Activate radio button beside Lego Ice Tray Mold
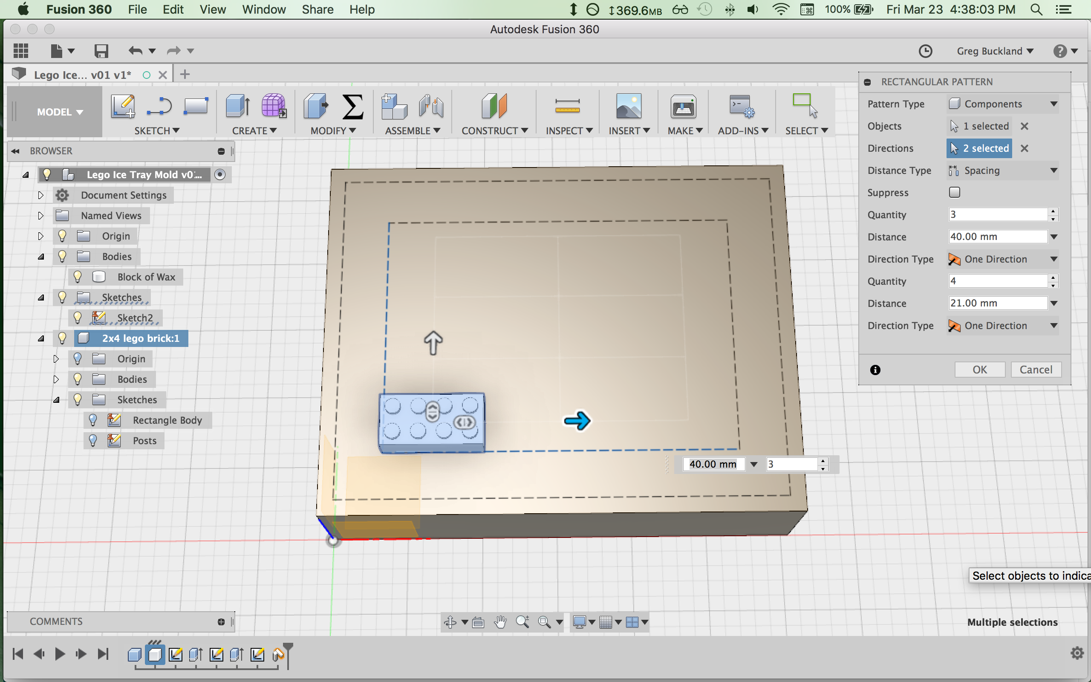This screenshot has width=1091, height=682. [220, 175]
